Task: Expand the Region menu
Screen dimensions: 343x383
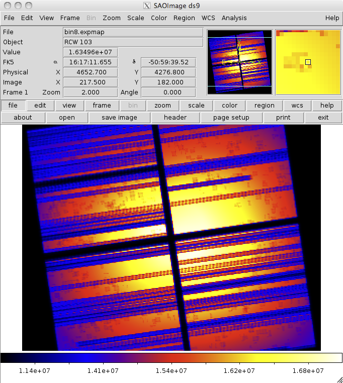Action: (184, 18)
